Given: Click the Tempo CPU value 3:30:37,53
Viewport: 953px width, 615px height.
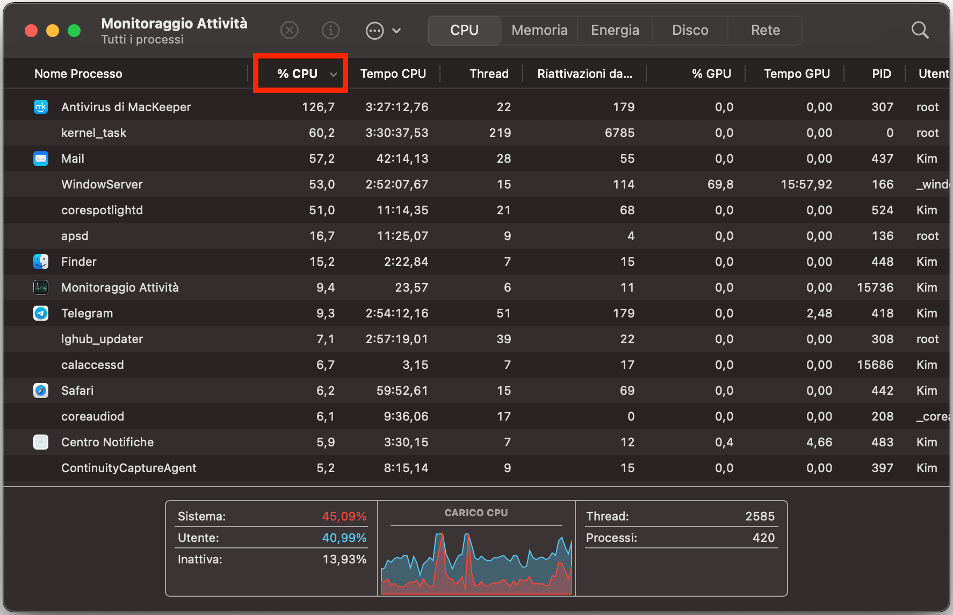Looking at the screenshot, I should 396,133.
